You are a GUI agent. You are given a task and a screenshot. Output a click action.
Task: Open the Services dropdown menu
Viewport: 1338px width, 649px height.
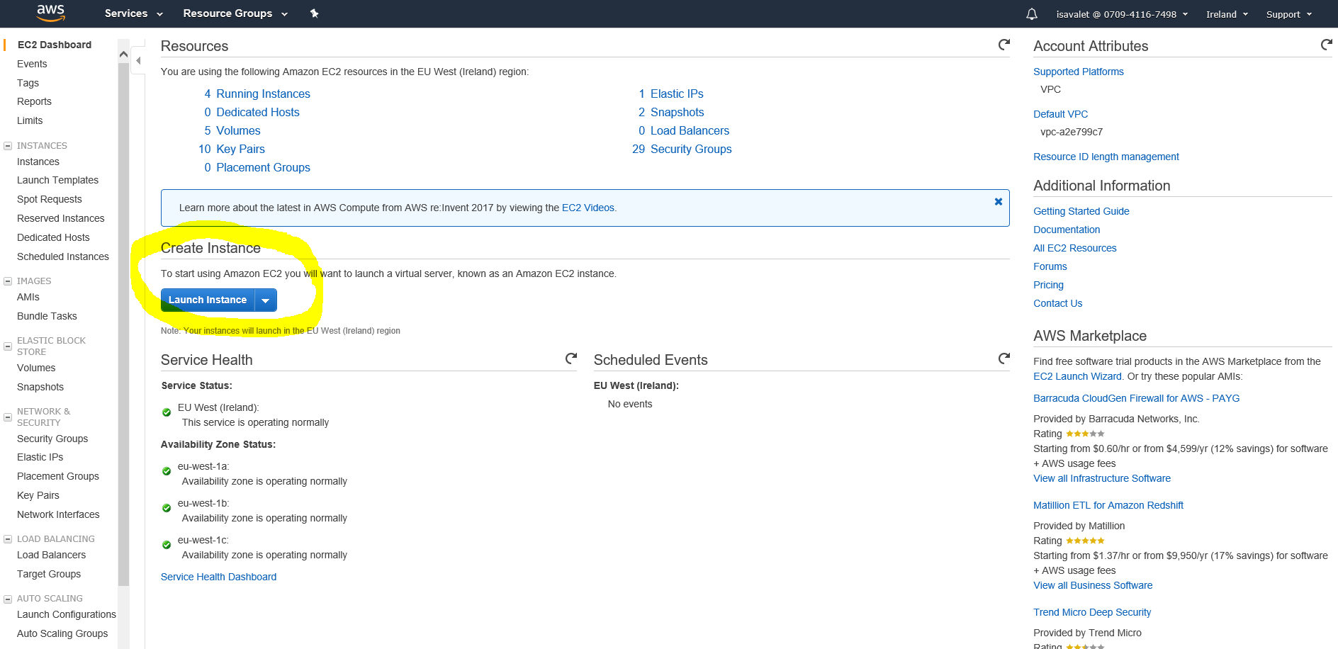(x=133, y=13)
